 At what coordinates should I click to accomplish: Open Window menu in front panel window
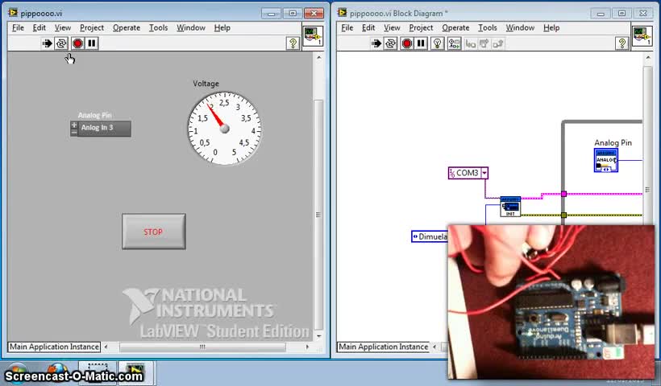(x=190, y=28)
